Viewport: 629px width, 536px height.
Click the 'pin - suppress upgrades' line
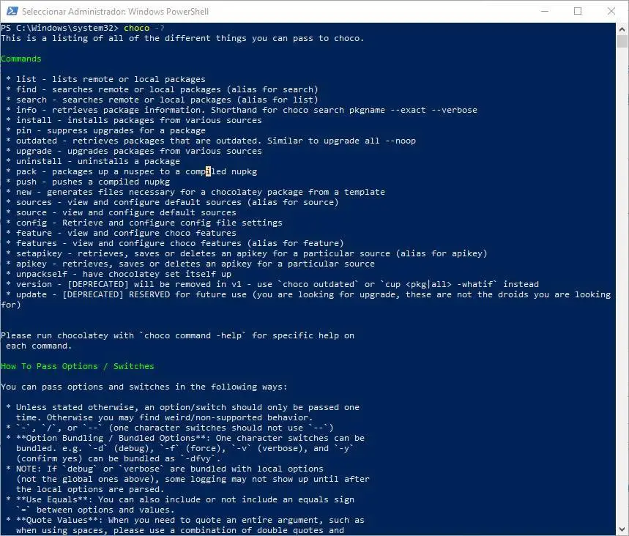(106, 130)
